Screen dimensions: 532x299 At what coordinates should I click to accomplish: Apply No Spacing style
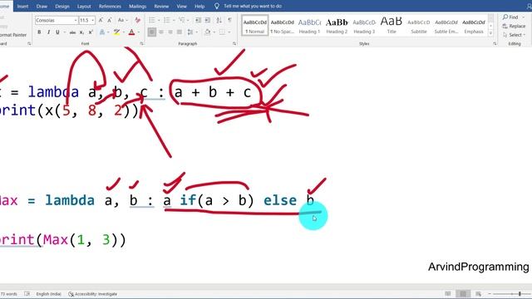pyautogui.click(x=282, y=26)
